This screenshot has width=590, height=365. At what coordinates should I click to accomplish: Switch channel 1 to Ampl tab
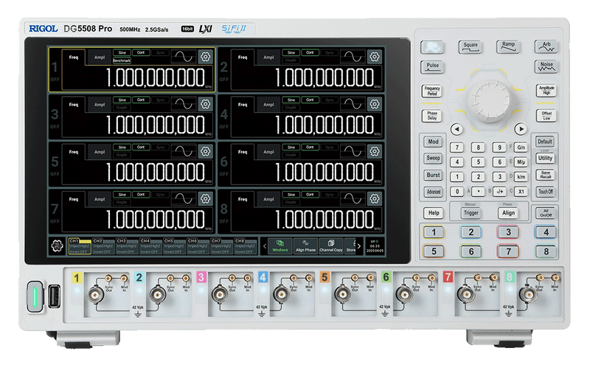(100, 58)
